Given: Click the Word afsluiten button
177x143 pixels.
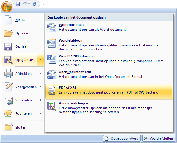Looking at the screenshot, I should click(159, 138).
